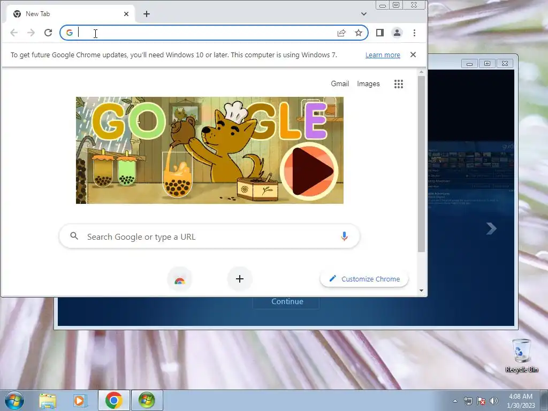Maximize the Chrome window
Image resolution: width=548 pixels, height=411 pixels.
tap(396, 5)
